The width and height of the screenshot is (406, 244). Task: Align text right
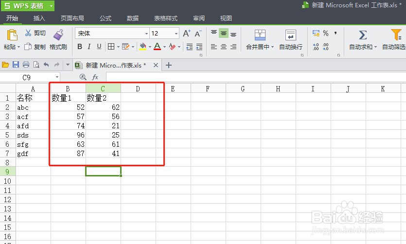[x=233, y=47]
